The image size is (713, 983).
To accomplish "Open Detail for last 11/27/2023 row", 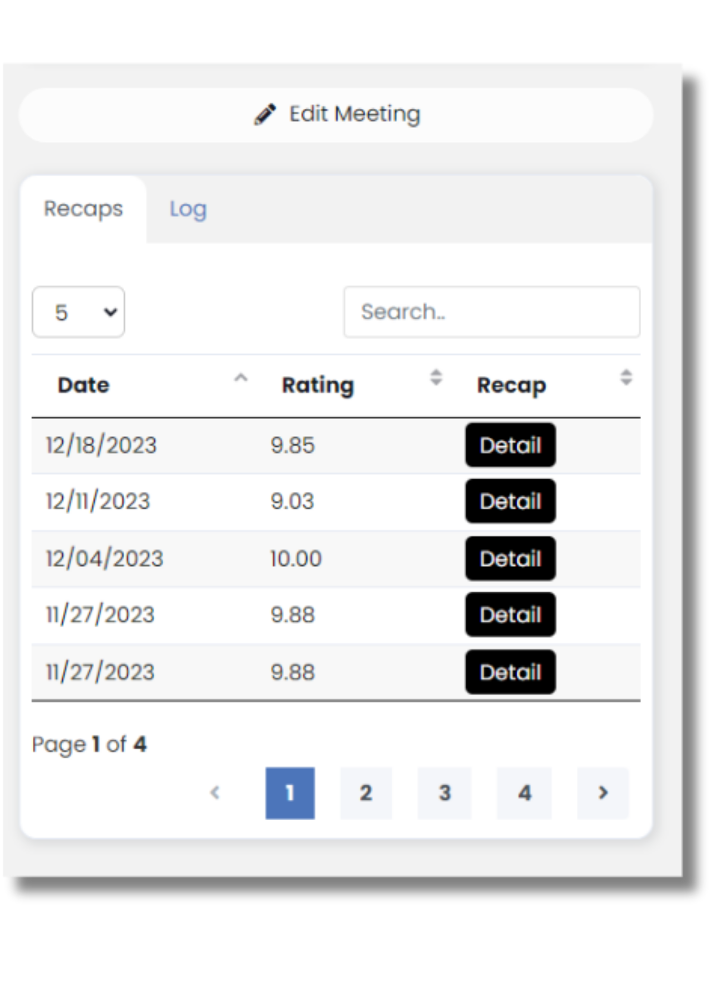I will (510, 672).
